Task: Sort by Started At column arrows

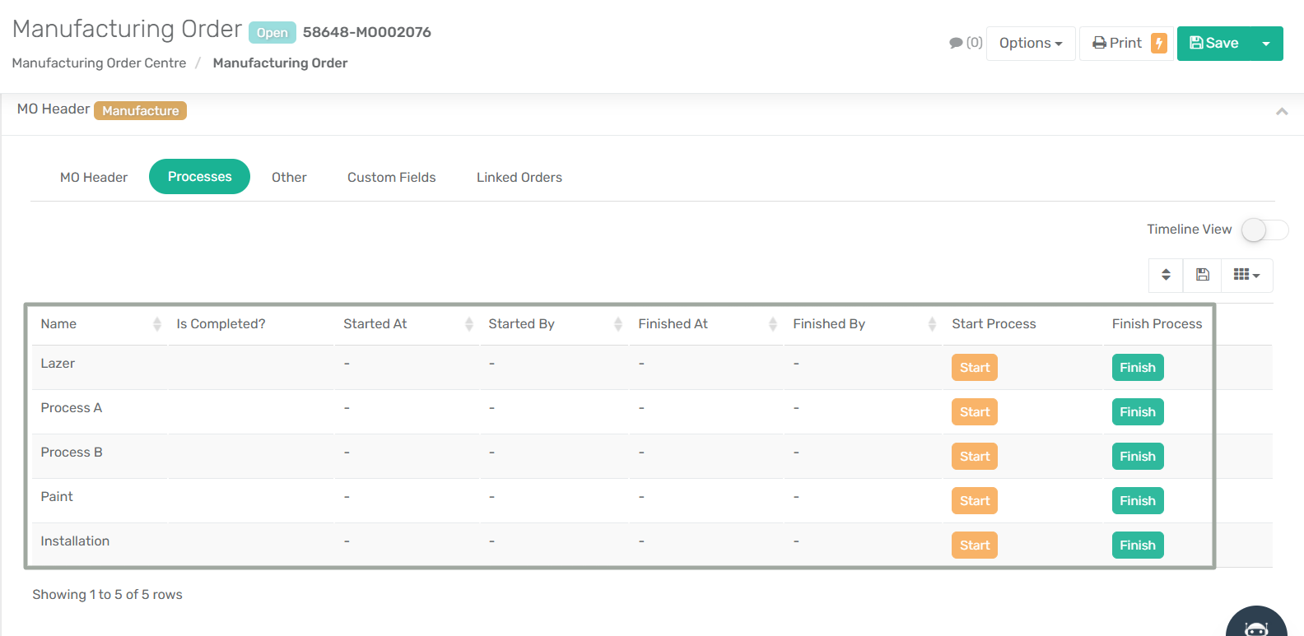Action: click(468, 324)
